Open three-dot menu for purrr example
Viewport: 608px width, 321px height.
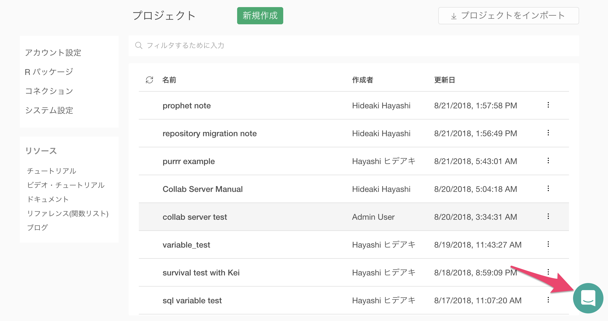(548, 161)
